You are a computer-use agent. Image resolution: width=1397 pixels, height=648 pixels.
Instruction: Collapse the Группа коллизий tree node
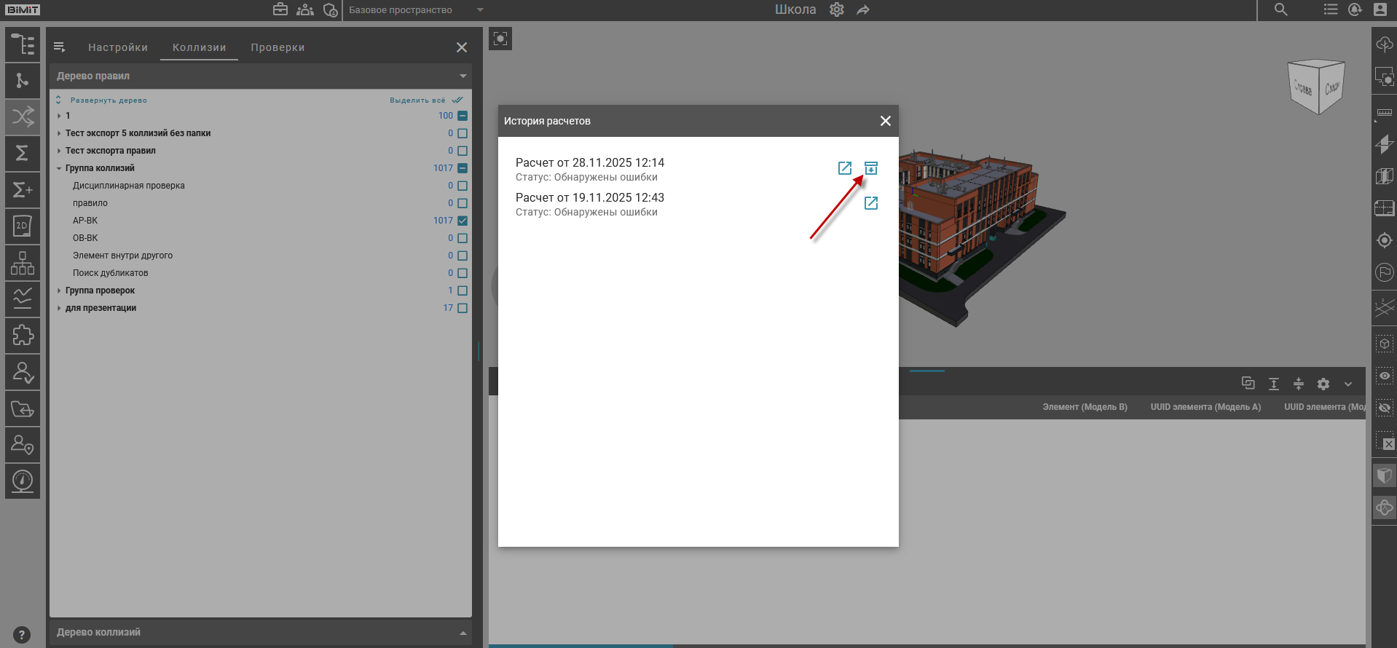coord(59,168)
